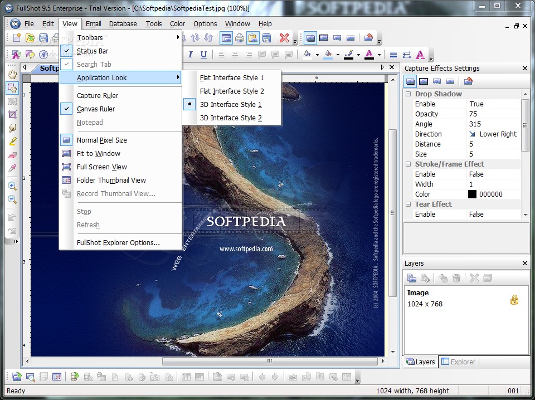Image resolution: width=535 pixels, height=400 pixels.
Task: Select 3D Interface Style 2
Action: click(x=232, y=118)
